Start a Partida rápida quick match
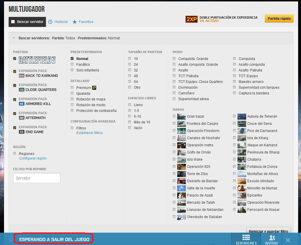This screenshot has width=301, height=245. tap(279, 19)
